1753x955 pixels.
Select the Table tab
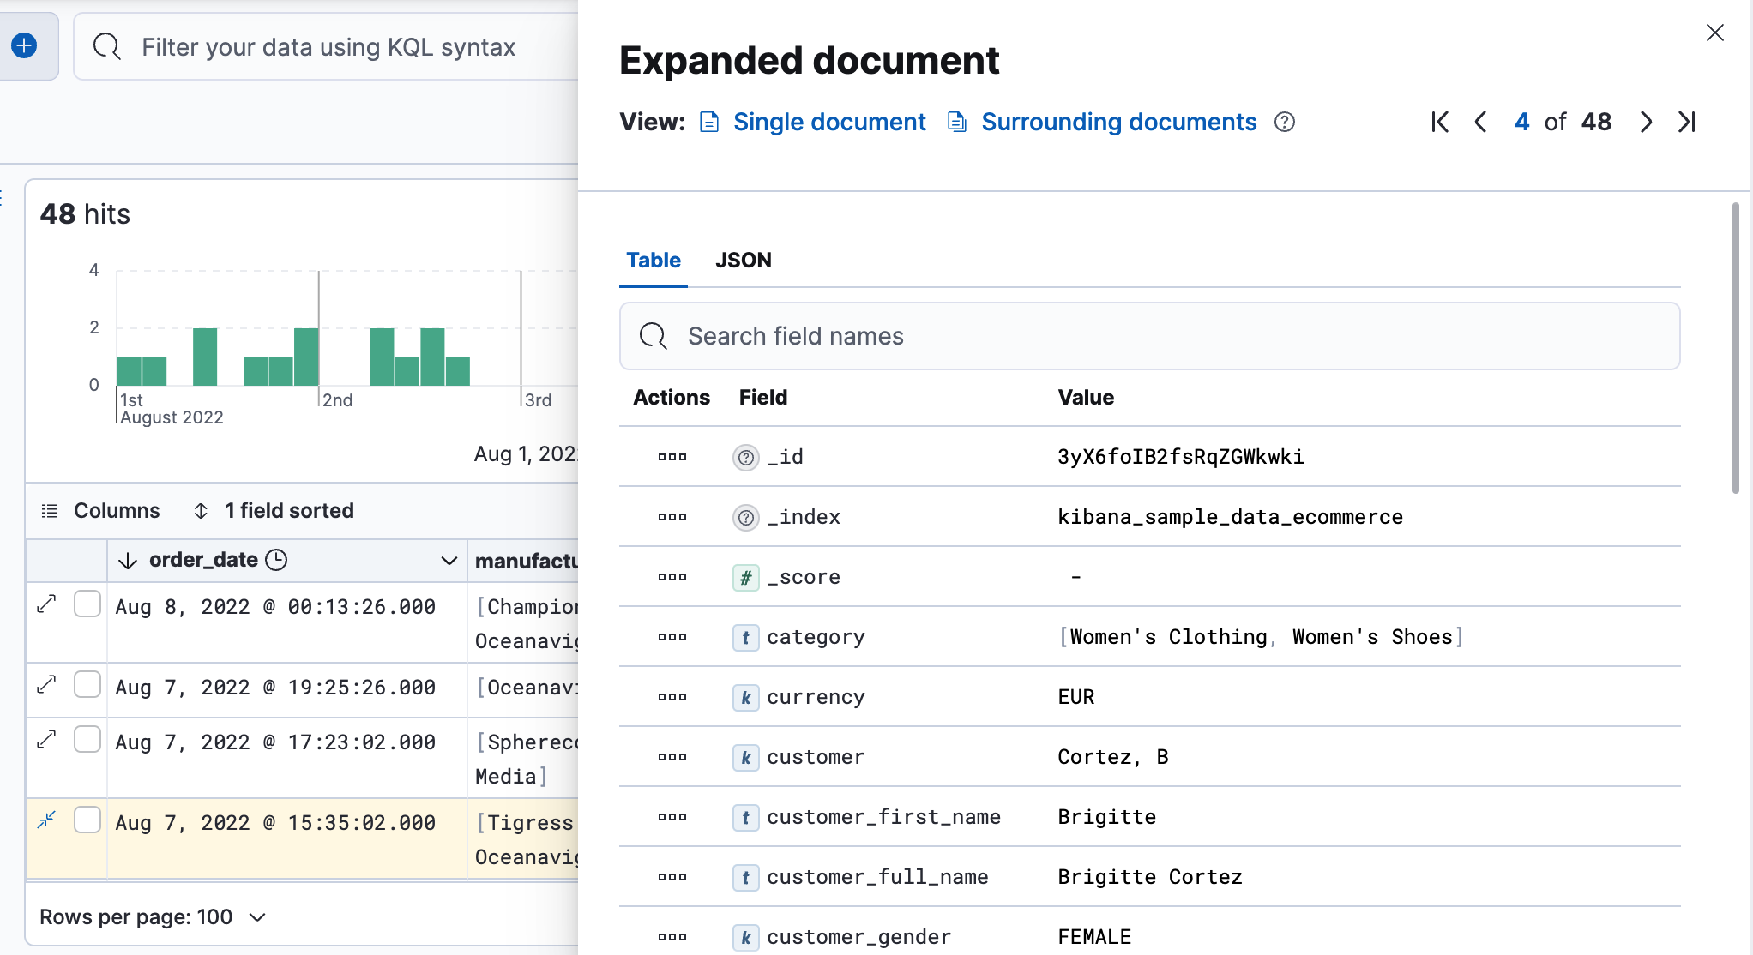coord(653,260)
